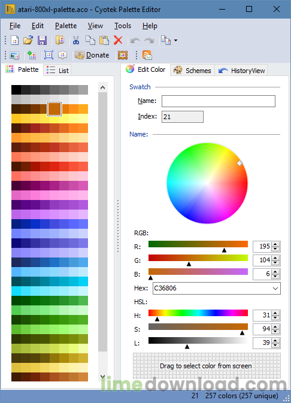
Task: Click the white selection marker on the color wheel
Action: [240, 163]
